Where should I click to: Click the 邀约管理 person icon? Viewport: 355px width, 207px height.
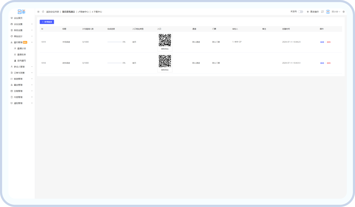click(12, 42)
